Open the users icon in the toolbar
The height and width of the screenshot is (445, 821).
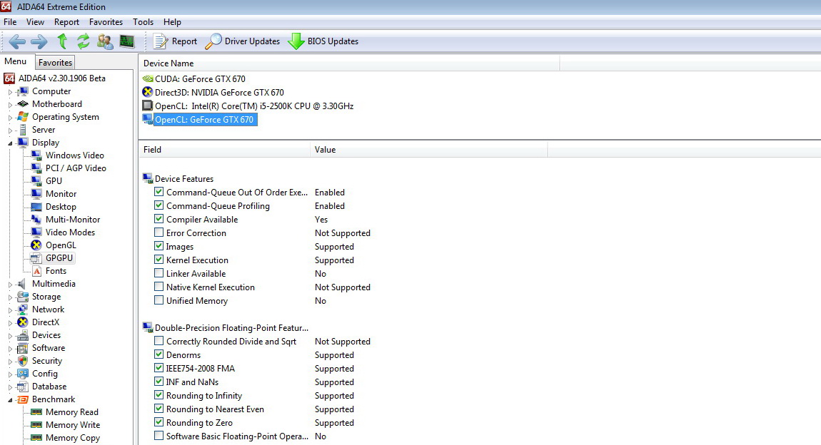105,41
